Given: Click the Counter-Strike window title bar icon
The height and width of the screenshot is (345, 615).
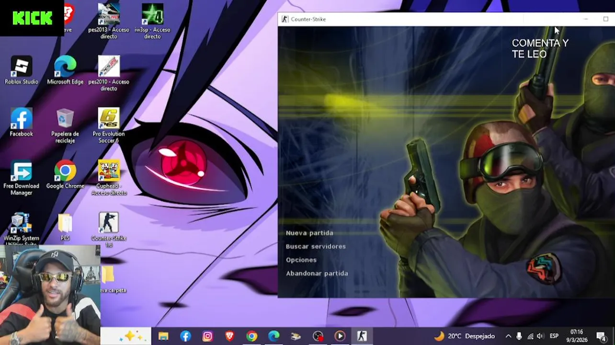Looking at the screenshot, I should pyautogui.click(x=285, y=19).
